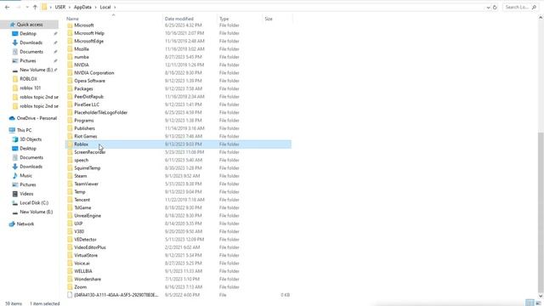Switch to Details view icon in status bar
The height and width of the screenshot is (306, 544).
(530, 303)
